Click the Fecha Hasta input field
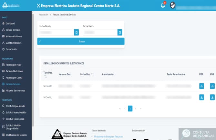This screenshot has width=216, height=140. tap(100, 32)
